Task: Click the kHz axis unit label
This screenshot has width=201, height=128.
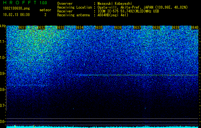Action: (3, 26)
